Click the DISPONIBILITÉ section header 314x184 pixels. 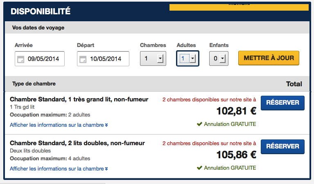(41, 11)
